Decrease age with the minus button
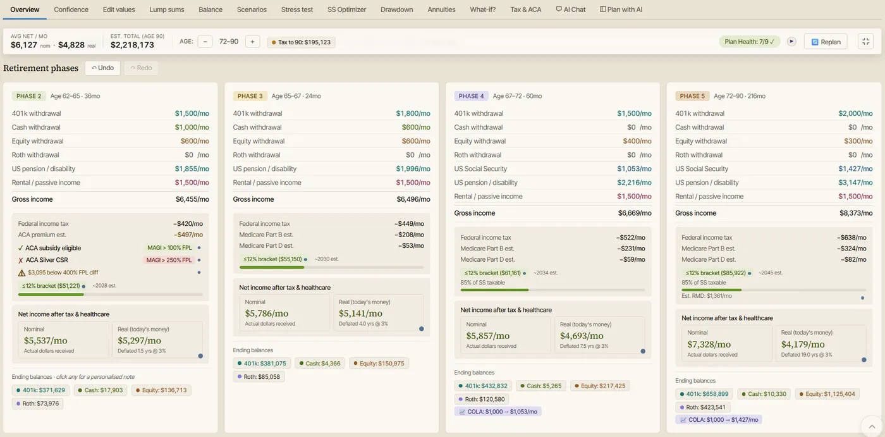Viewport: 885px width, 437px height. click(205, 42)
